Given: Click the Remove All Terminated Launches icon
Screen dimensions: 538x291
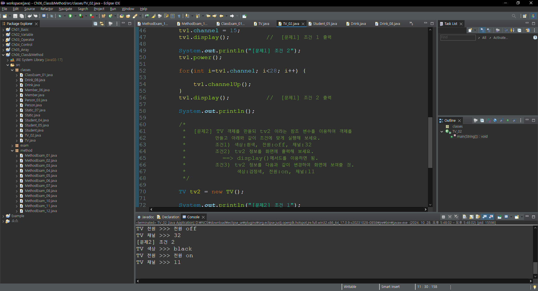Looking at the screenshot, I should tap(456, 217).
